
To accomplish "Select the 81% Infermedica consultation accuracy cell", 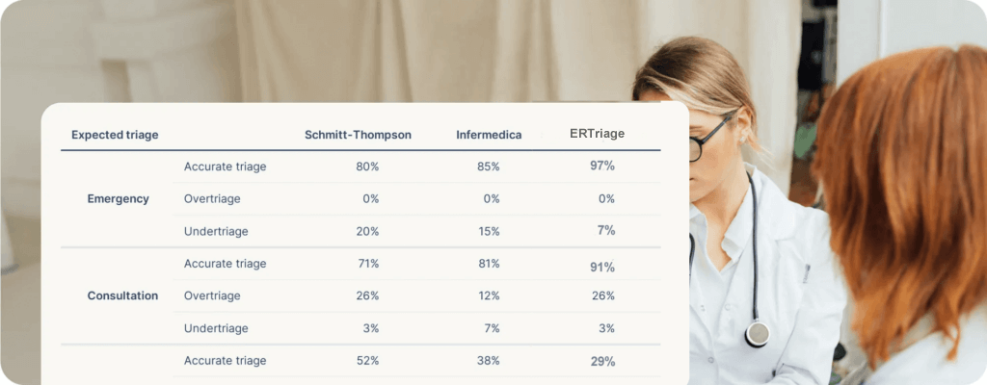I will (x=488, y=264).
